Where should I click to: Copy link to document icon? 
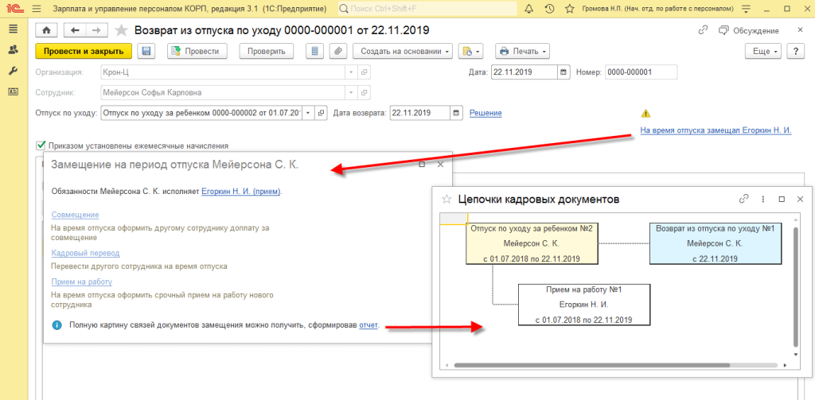click(703, 30)
